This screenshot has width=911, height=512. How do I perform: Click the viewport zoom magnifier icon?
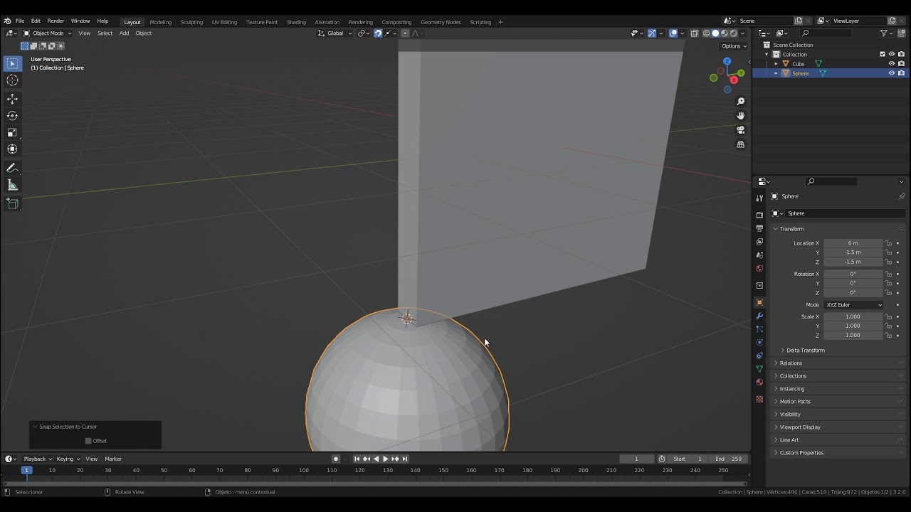(x=740, y=102)
